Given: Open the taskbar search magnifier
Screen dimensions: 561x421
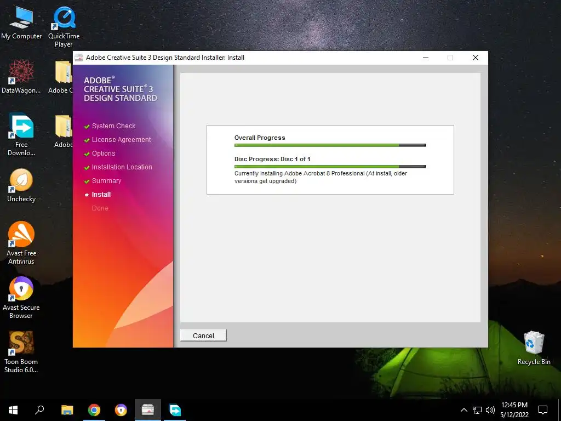Looking at the screenshot, I should (x=39, y=410).
